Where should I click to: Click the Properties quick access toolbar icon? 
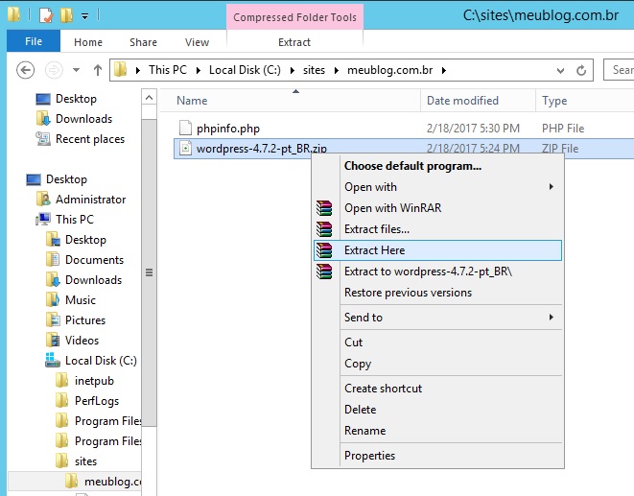click(46, 15)
